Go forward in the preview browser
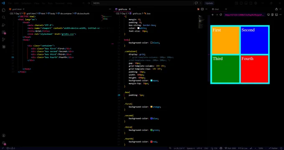Viewport: 284px width, 150px height. [x=217, y=15]
